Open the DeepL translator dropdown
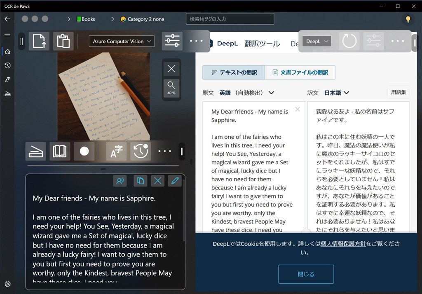Screen dimensions: 422x294 (317, 41)
